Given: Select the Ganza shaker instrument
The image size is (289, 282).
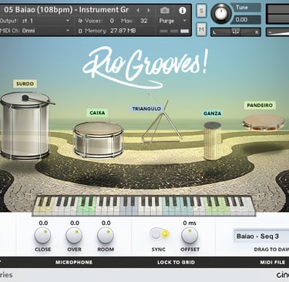Looking at the screenshot, I should tap(213, 141).
